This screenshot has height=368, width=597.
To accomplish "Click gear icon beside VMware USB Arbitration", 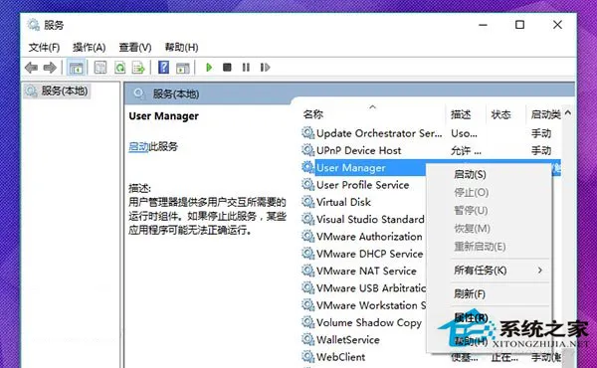I will coord(307,287).
